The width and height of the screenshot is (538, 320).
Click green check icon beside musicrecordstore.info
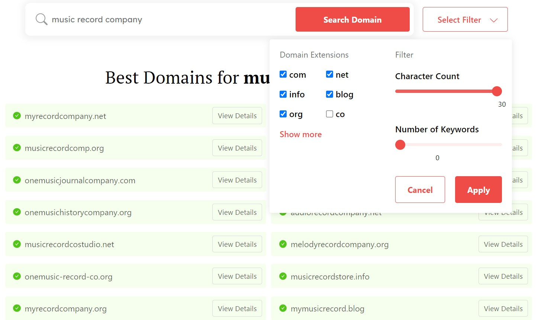tap(283, 276)
